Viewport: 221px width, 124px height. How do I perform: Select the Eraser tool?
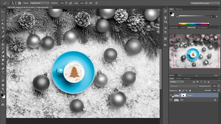(x=3, y=52)
